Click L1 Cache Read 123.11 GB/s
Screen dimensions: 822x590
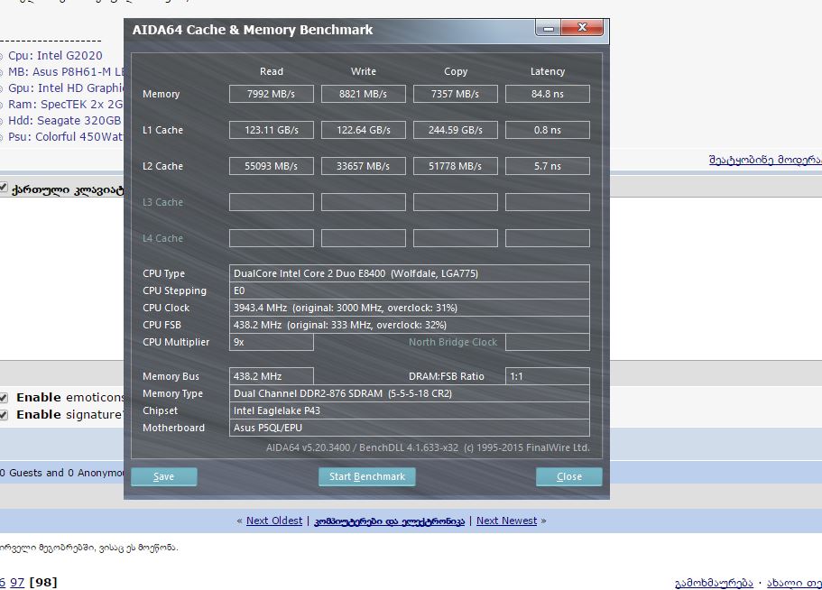[x=272, y=130]
